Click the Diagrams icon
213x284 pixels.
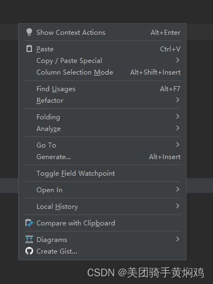click(29, 239)
